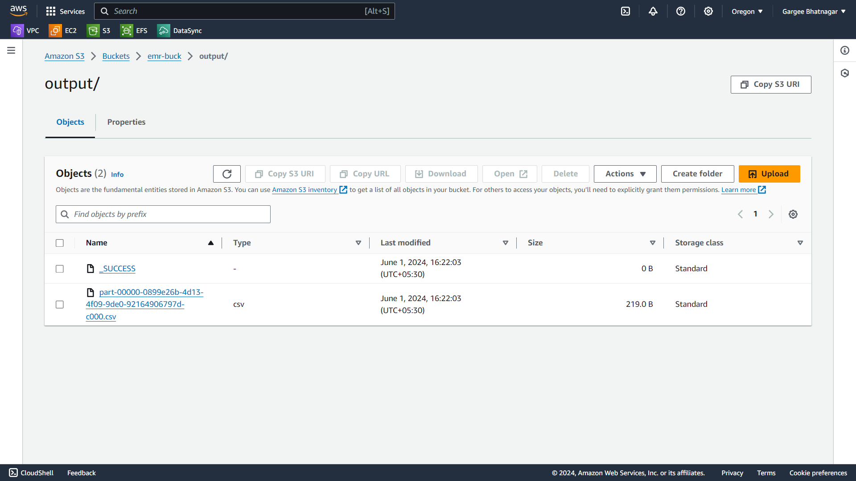Click the help question mark icon
Image resolution: width=856 pixels, height=481 pixels.
[680, 12]
